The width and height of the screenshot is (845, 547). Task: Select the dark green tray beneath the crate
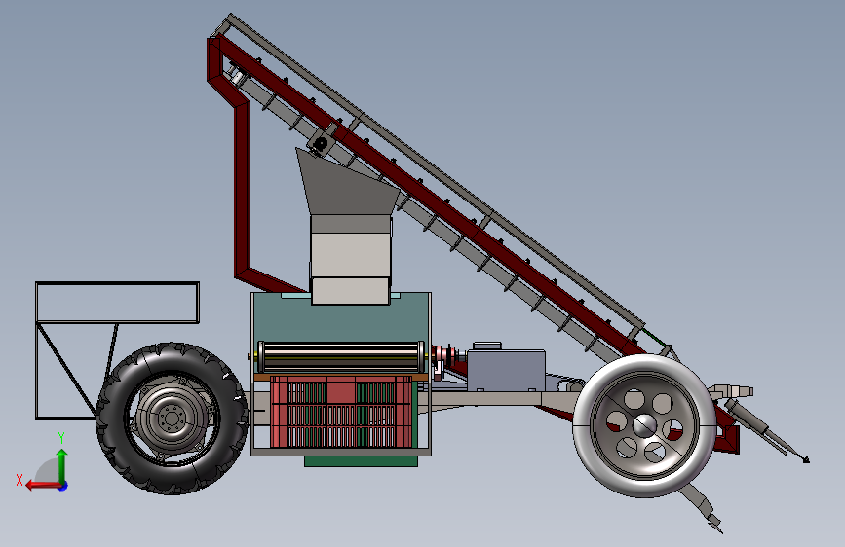coord(361,461)
